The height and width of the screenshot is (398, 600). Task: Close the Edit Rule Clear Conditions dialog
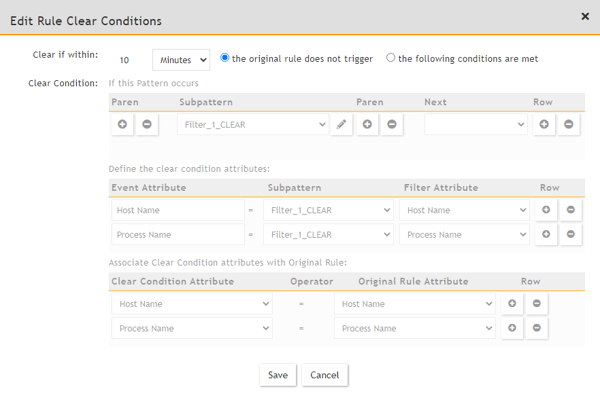point(585,16)
